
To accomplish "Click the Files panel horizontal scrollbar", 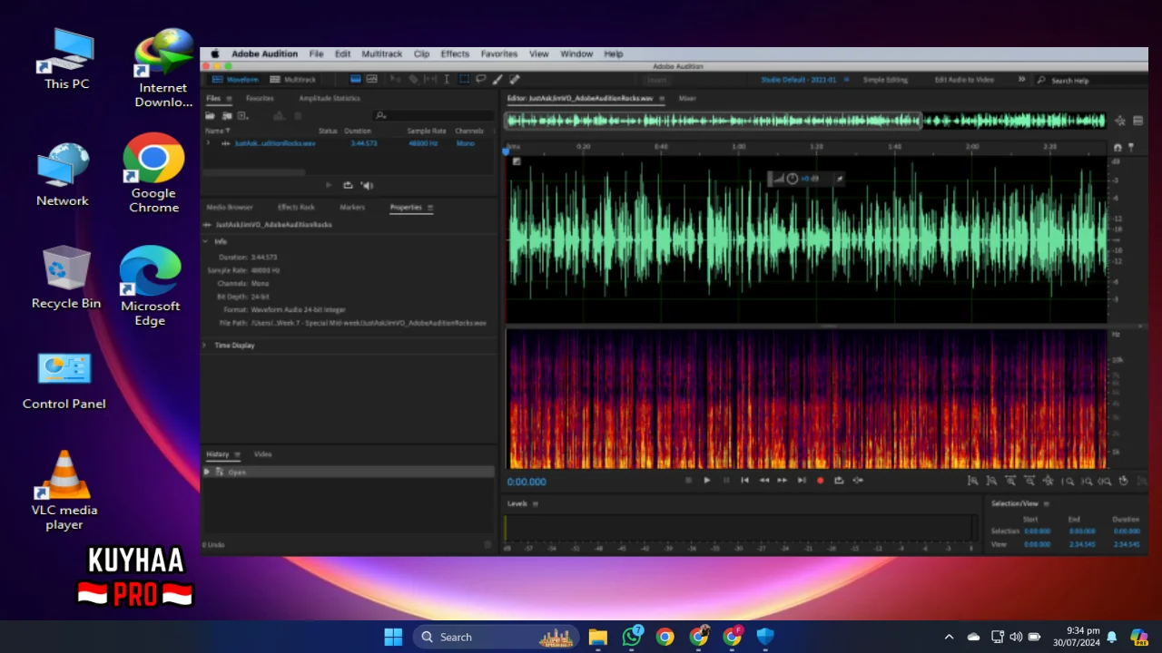I will click(254, 171).
